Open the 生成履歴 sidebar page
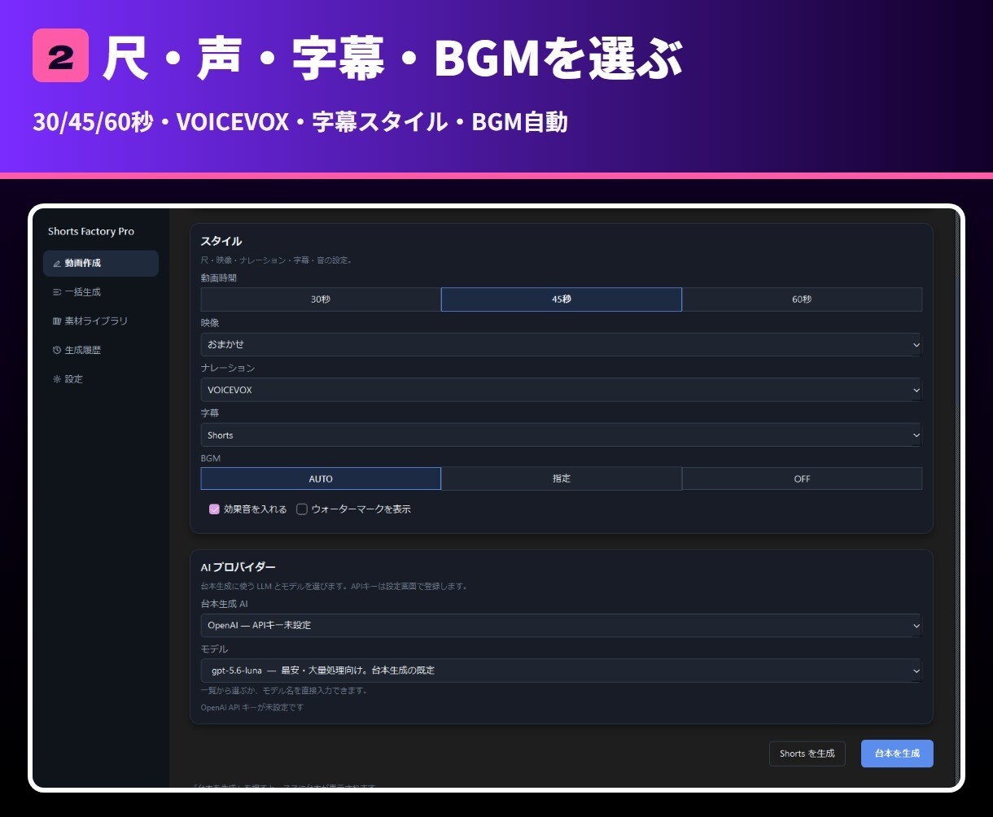The height and width of the screenshot is (817, 993). [101, 350]
